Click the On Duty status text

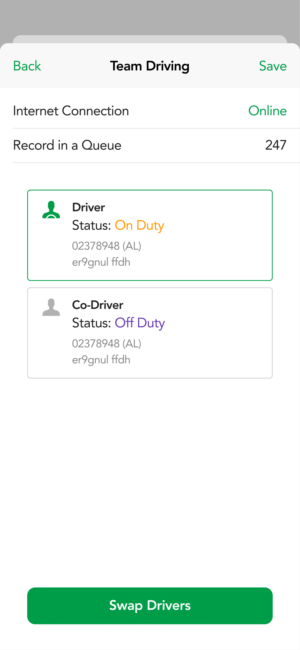[x=139, y=225]
